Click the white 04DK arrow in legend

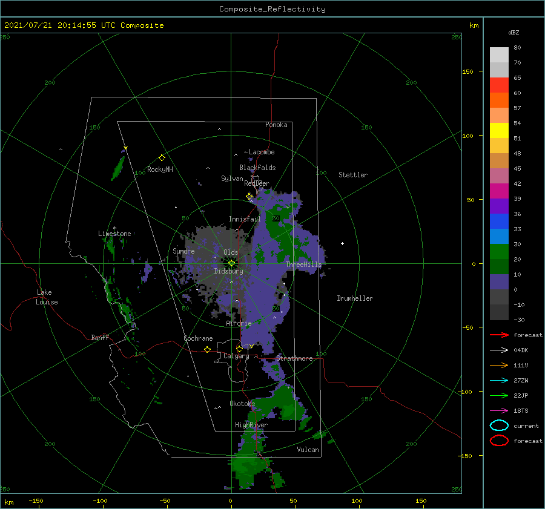click(x=500, y=350)
